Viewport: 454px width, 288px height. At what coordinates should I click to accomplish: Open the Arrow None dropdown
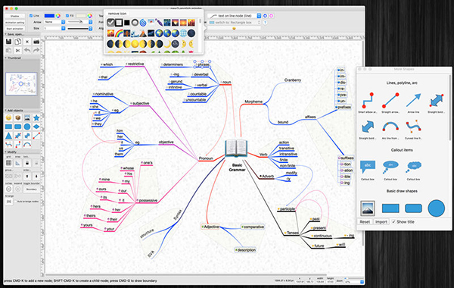[54, 22]
